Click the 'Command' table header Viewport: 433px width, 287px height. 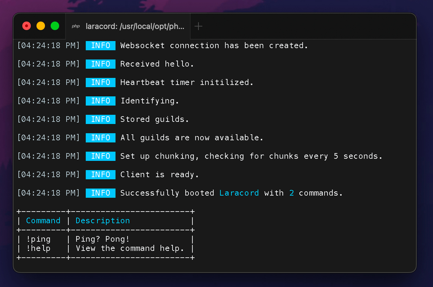coord(43,221)
